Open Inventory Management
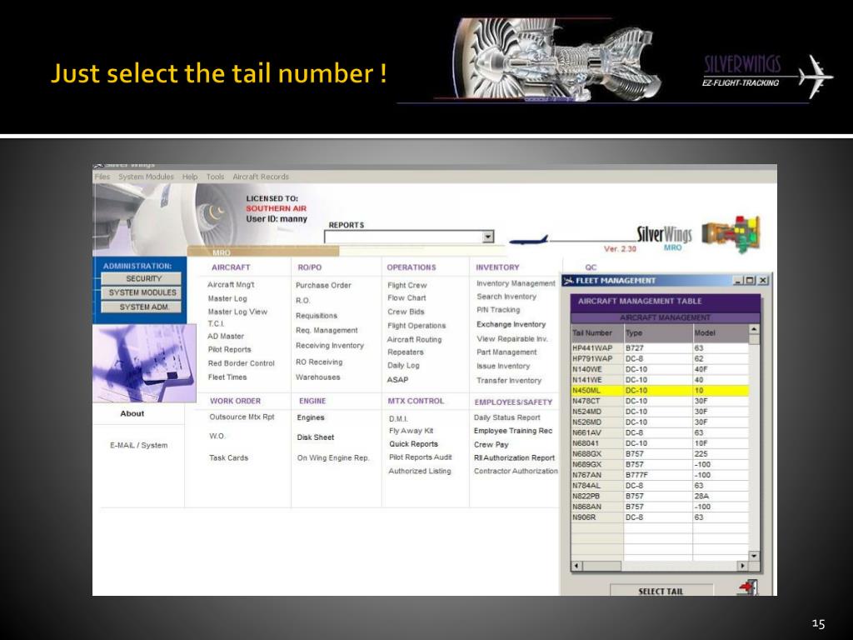The width and height of the screenshot is (853, 640). point(516,283)
